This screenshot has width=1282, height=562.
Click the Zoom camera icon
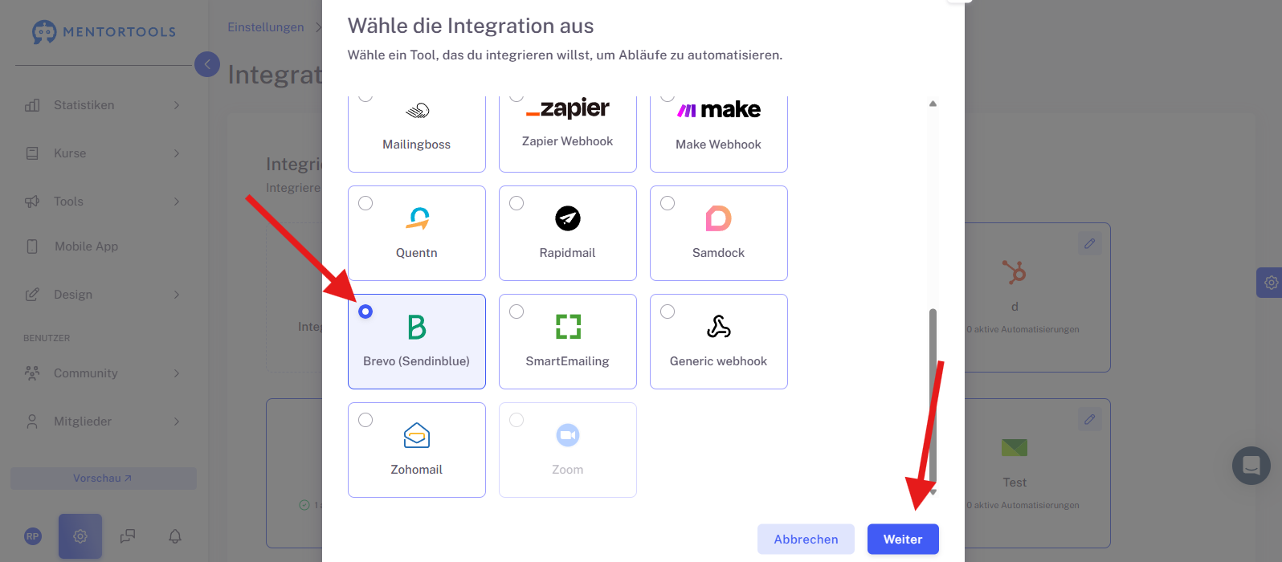(568, 435)
